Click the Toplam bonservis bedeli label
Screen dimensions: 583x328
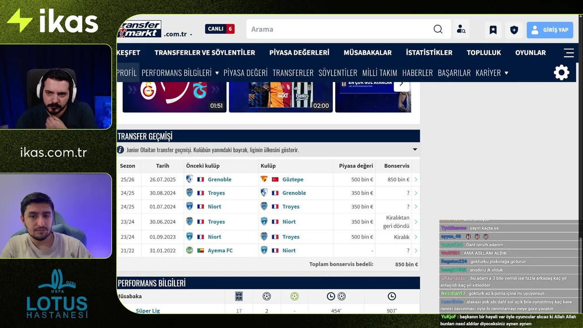pos(341,264)
